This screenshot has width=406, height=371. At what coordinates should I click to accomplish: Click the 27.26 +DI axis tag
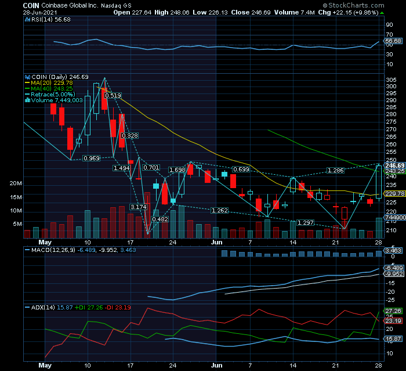(x=393, y=311)
